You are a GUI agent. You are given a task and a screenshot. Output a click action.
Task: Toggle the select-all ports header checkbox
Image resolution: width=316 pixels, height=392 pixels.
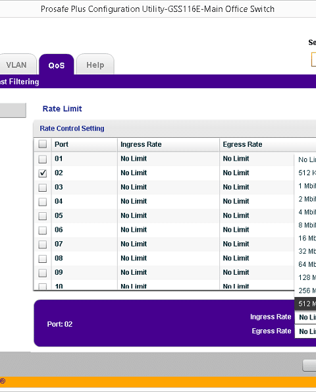point(43,144)
